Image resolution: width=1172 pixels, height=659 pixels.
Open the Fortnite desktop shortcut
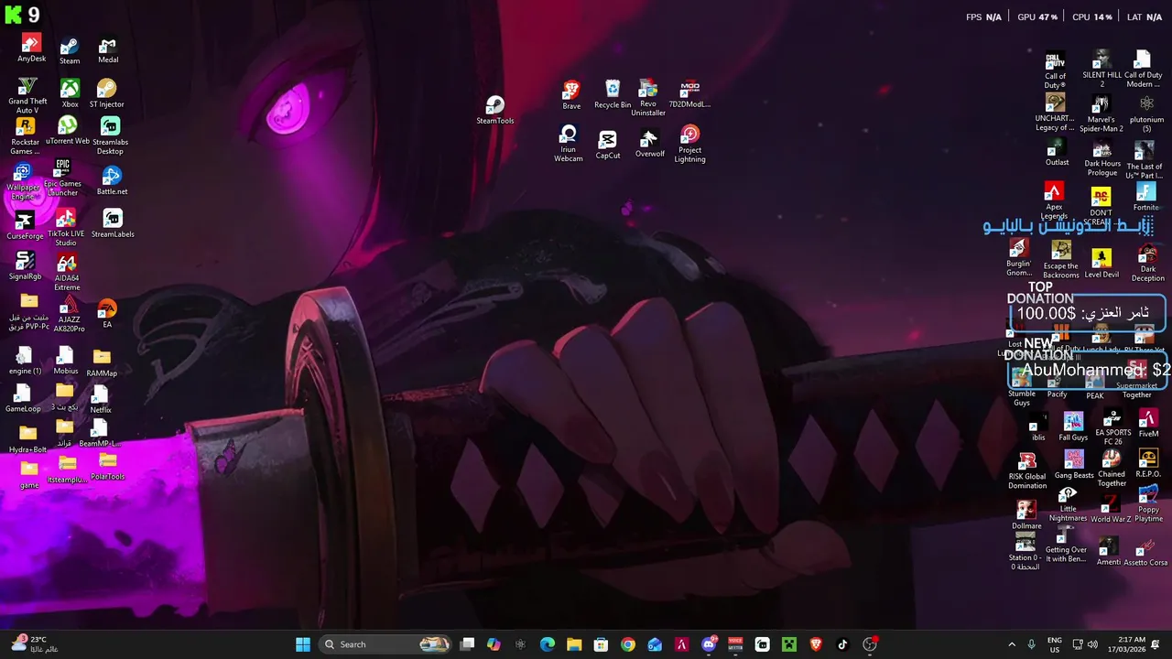point(1145,197)
